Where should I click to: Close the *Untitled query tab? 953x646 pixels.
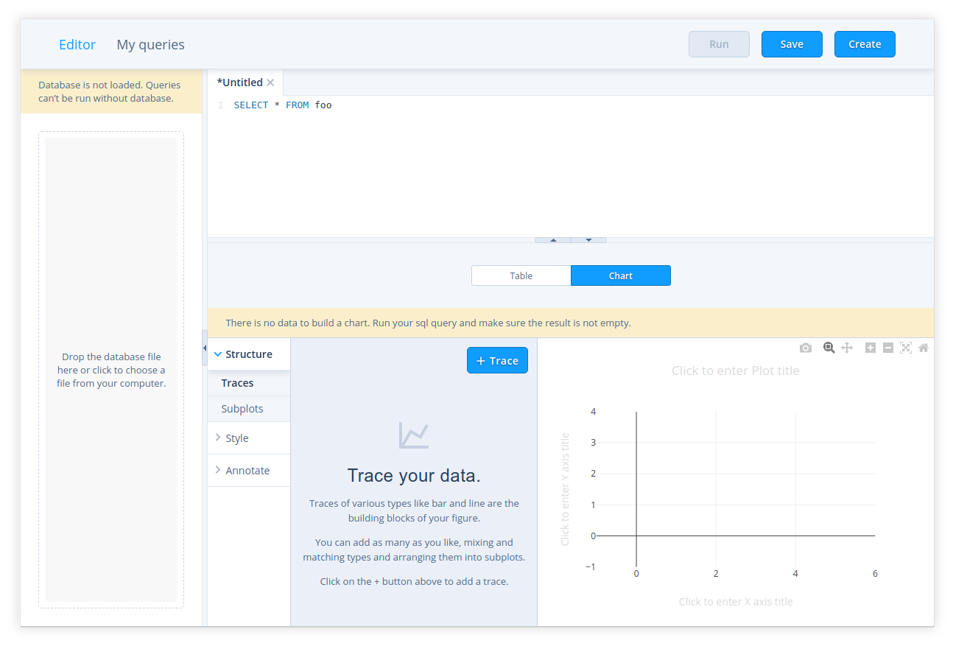270,82
